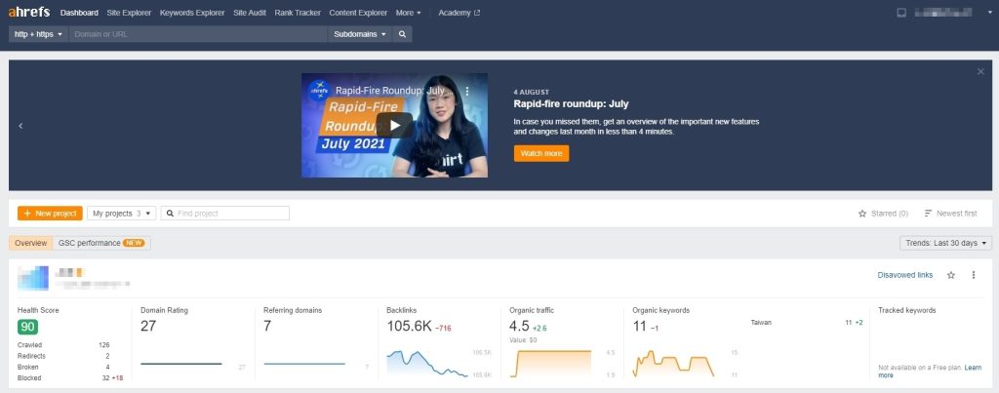
Task: Click the Domain Rating value 27
Action: (x=148, y=326)
